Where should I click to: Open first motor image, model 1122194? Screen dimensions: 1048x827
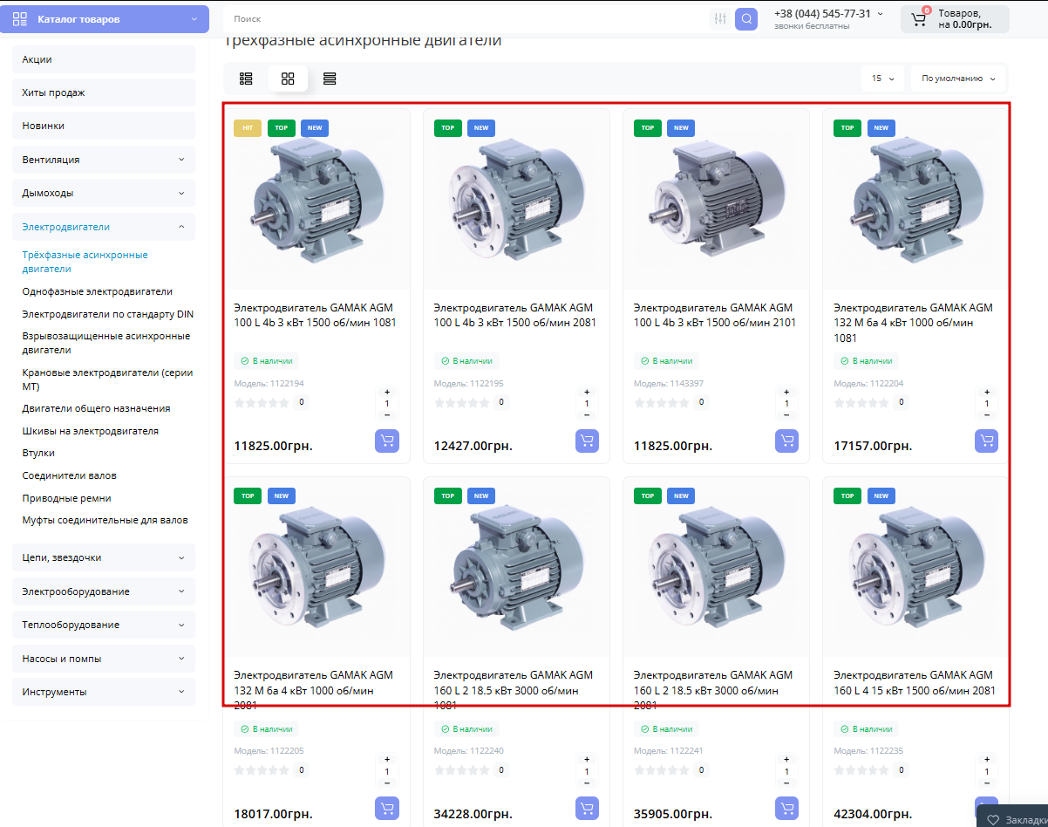pyautogui.click(x=315, y=201)
